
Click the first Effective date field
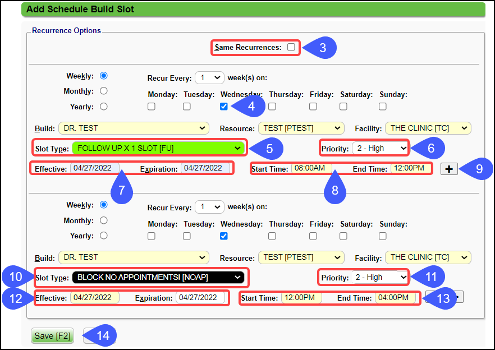(94, 168)
